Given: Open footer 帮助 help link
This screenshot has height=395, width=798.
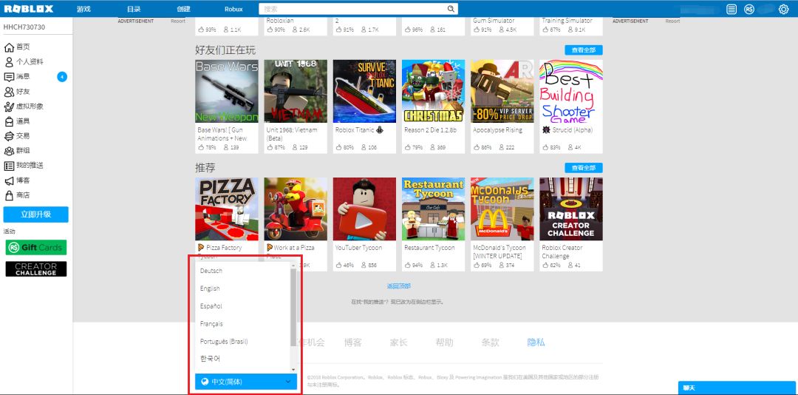Looking at the screenshot, I should tap(444, 342).
